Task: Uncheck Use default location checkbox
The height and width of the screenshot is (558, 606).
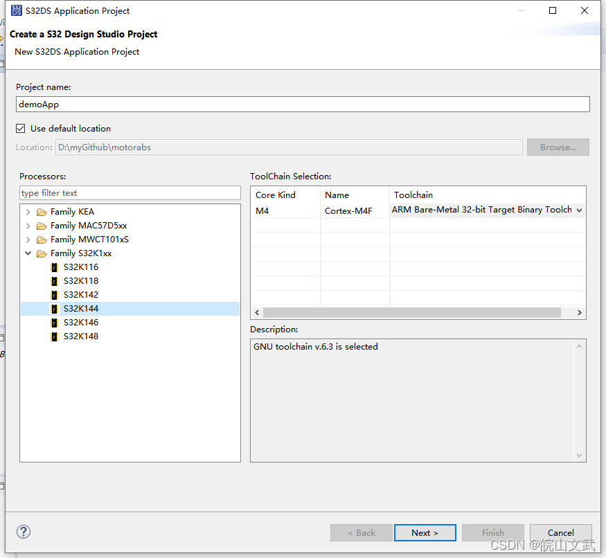Action: coord(21,128)
